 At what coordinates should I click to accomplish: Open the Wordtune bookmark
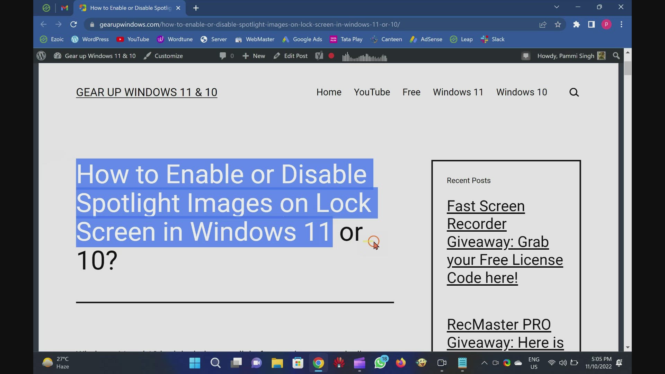[175, 39]
